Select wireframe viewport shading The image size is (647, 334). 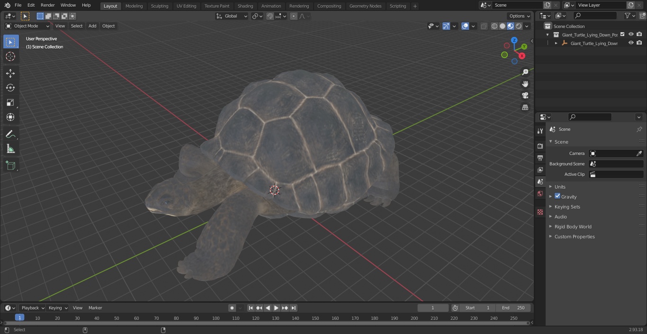pyautogui.click(x=494, y=26)
